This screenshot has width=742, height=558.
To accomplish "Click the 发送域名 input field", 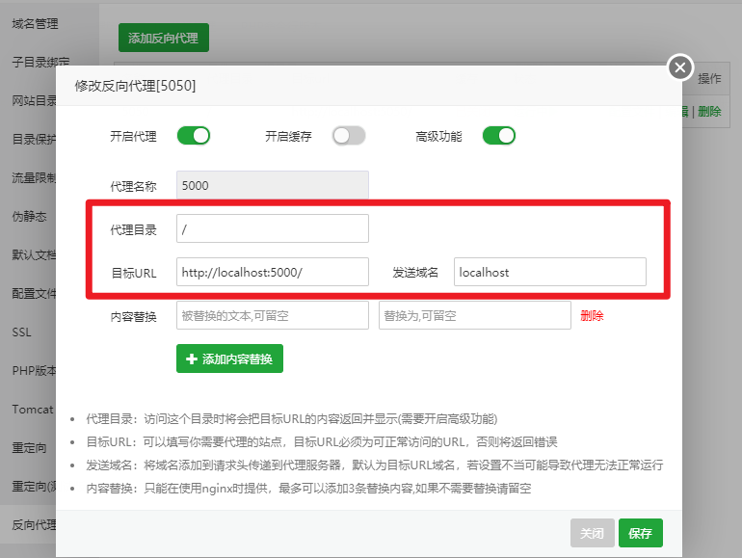I will point(549,272).
